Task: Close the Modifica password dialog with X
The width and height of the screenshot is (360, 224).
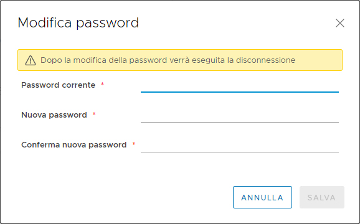Action: click(340, 23)
